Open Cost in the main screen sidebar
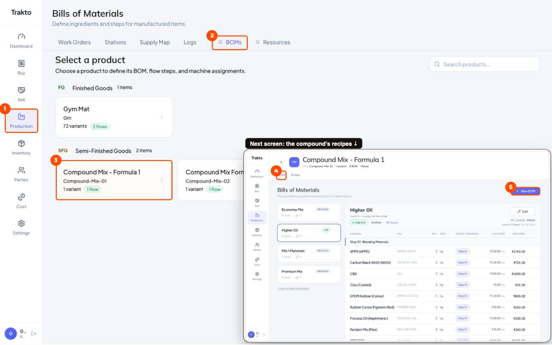Viewport: 552px width, 345px height. 21,201
